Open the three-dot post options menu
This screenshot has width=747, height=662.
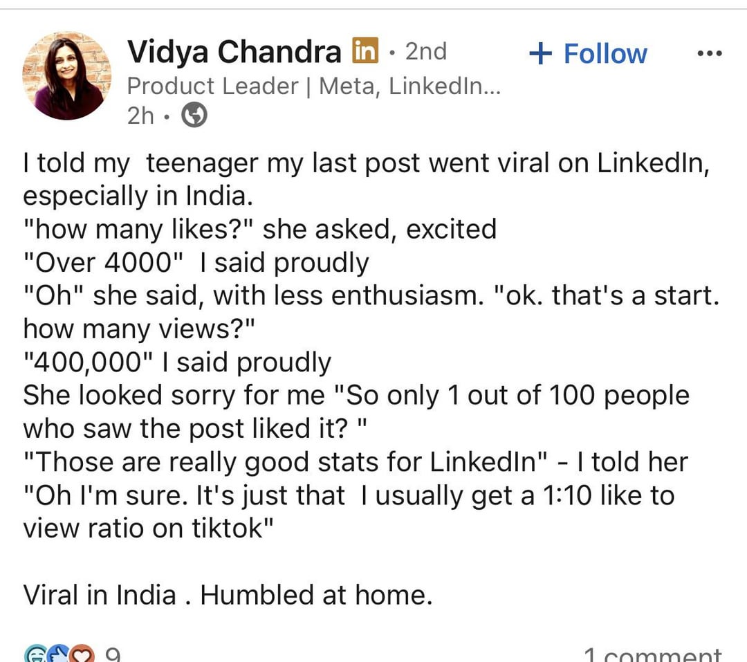click(709, 53)
